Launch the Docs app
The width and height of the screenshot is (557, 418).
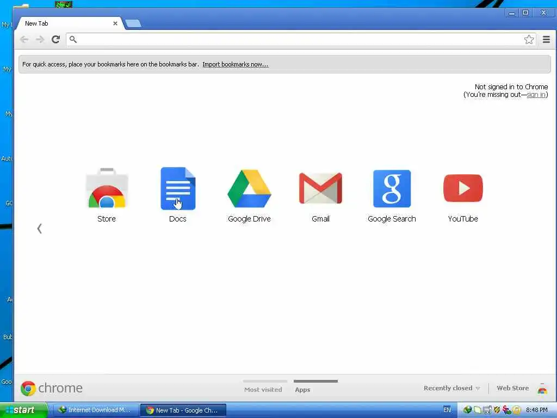[x=178, y=195]
